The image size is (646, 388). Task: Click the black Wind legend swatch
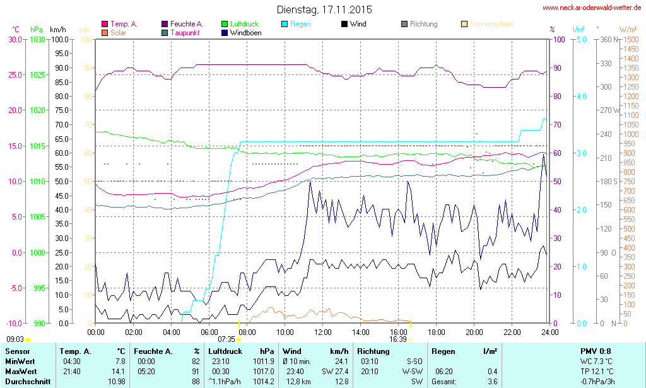click(x=344, y=24)
